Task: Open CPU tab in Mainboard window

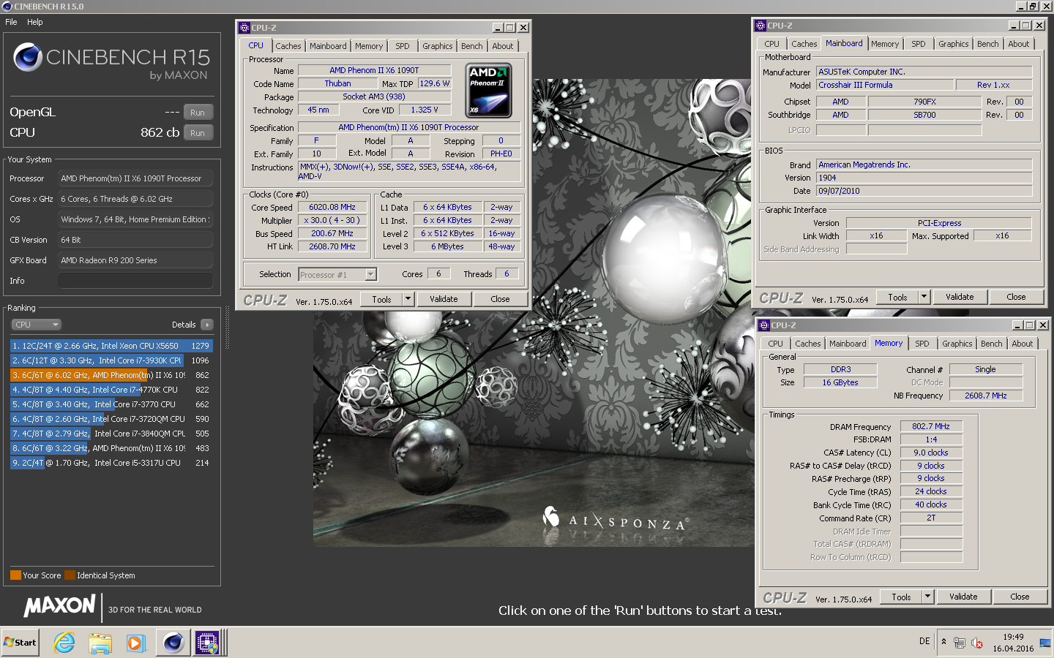Action: (x=772, y=44)
